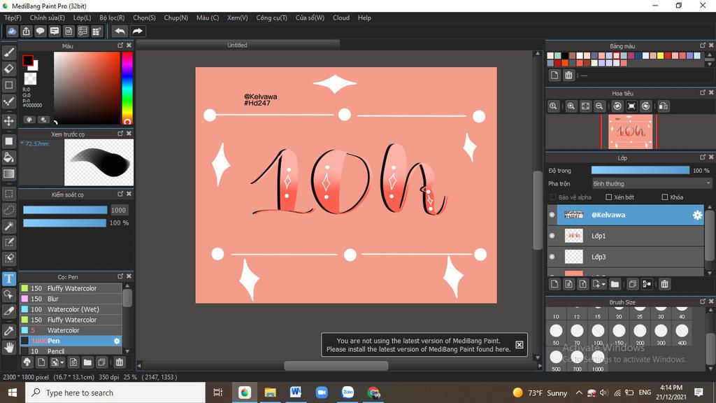Click the Redo arrow in top toolbar

pos(137,31)
